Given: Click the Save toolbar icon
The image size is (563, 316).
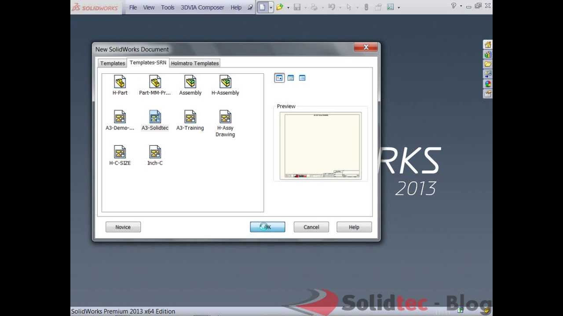Looking at the screenshot, I should tap(297, 7).
